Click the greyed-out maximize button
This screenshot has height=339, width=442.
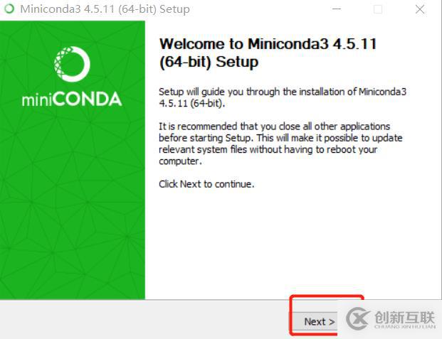[378, 9]
